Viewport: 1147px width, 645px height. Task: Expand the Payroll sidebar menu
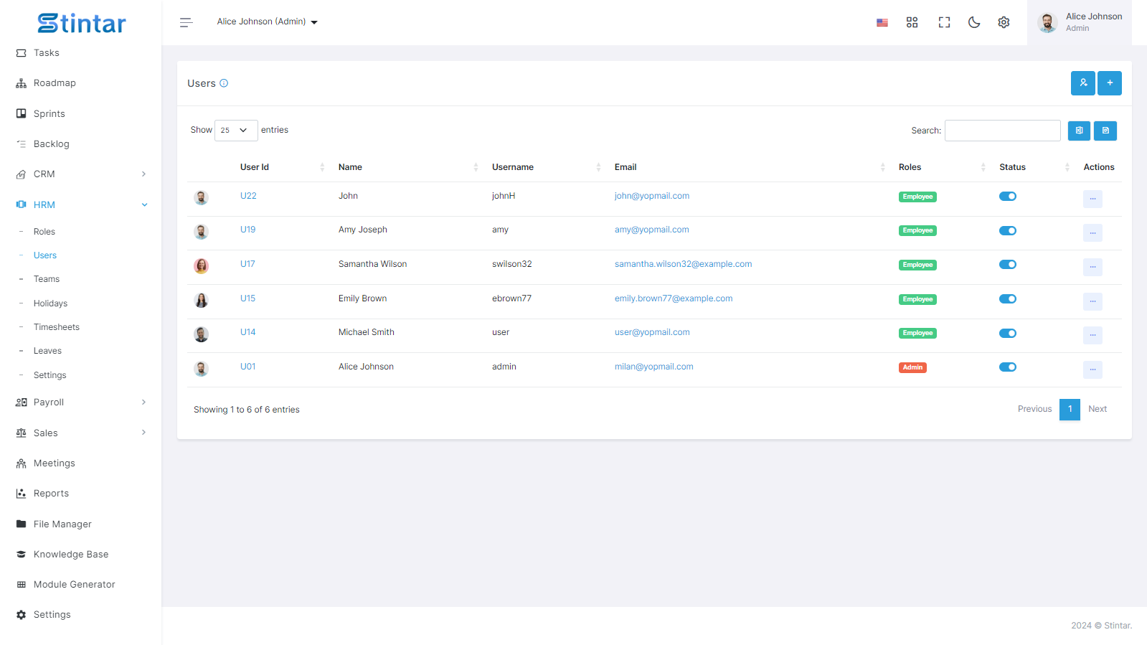coord(81,402)
